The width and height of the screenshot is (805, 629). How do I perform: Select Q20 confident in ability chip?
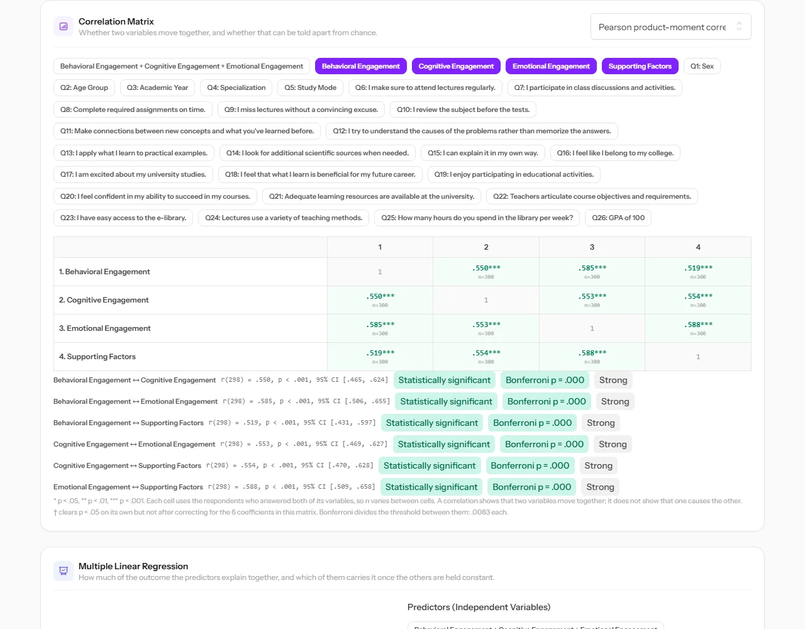(155, 196)
